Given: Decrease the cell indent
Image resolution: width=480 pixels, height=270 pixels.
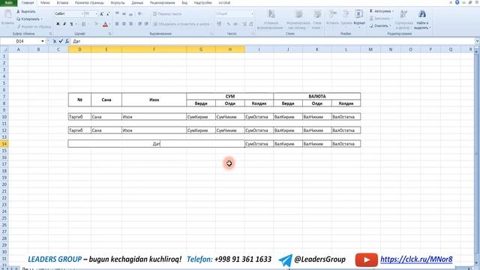Looking at the screenshot, I should click(139, 24).
